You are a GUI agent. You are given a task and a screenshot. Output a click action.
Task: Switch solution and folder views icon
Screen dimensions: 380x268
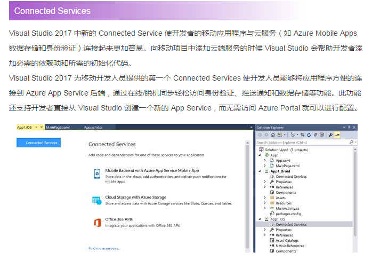point(280,135)
